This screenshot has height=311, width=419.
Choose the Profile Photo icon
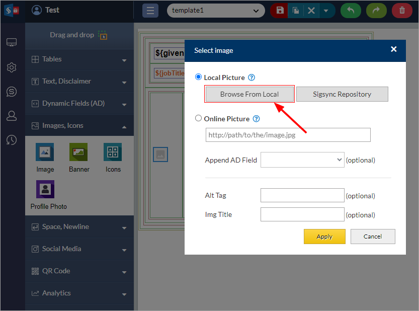[45, 189]
